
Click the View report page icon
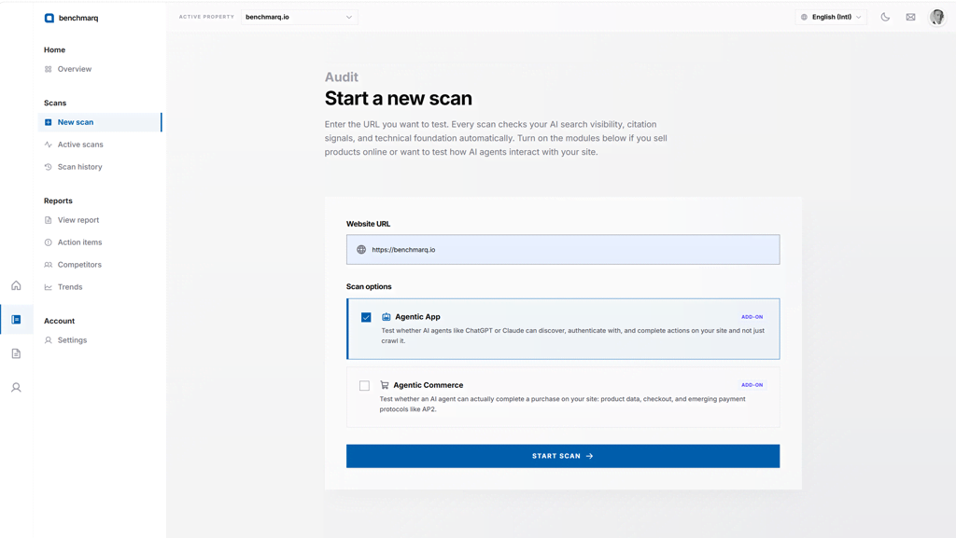coord(49,220)
